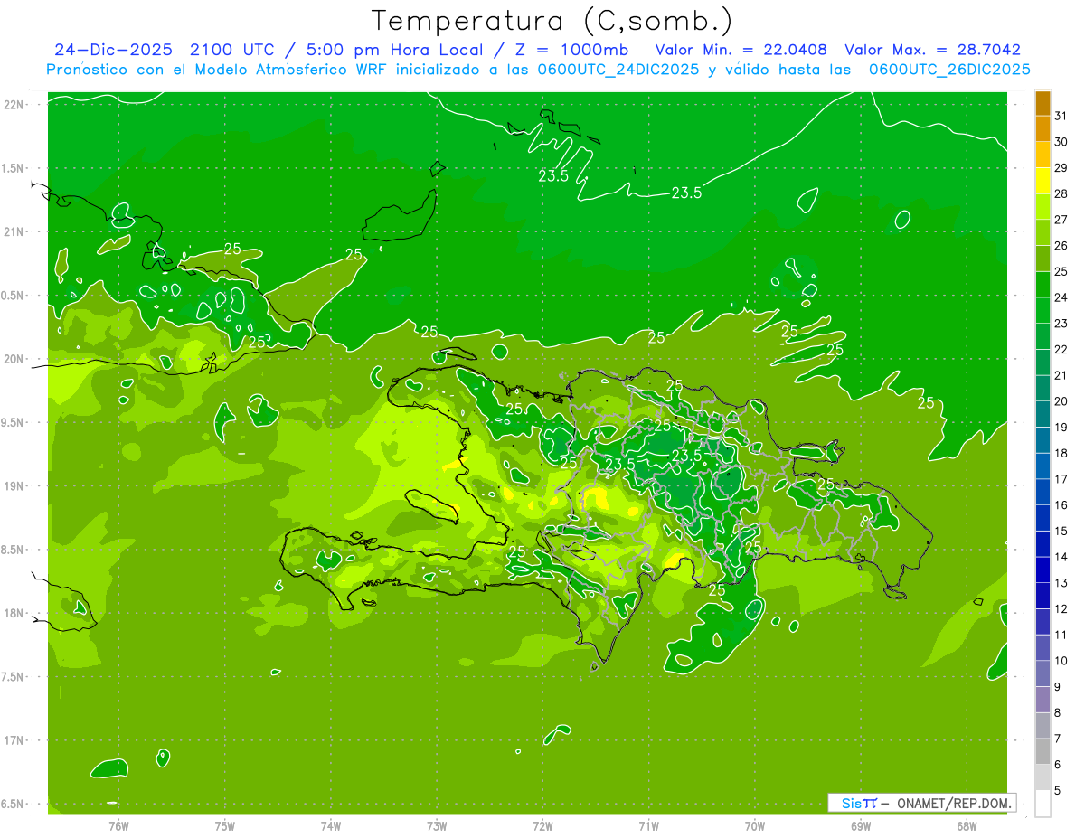Click the "74W" longitude axis label

pos(331,825)
